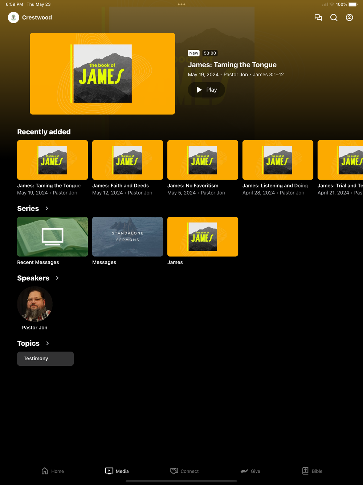Select 'James: Faith and Deeds' title text
The height and width of the screenshot is (485, 363).
(x=121, y=186)
